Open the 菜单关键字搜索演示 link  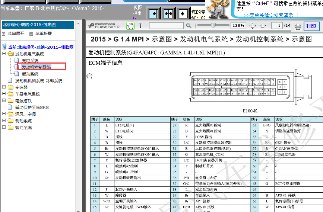(x=268, y=15)
